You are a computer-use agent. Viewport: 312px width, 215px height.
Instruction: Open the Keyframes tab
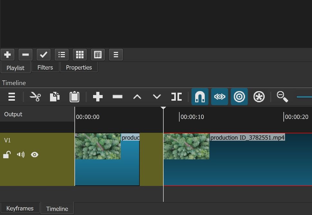click(20, 208)
